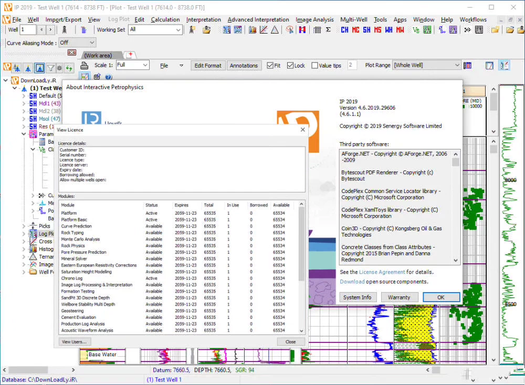Click the blue WH toolbar icon
This screenshot has width=525, height=385.
click(x=388, y=30)
